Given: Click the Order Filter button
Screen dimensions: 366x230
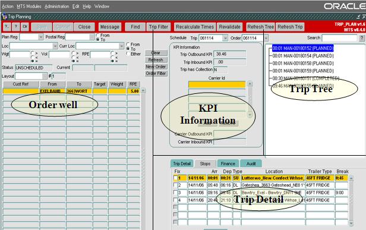Looking at the screenshot, I should 156,74.
